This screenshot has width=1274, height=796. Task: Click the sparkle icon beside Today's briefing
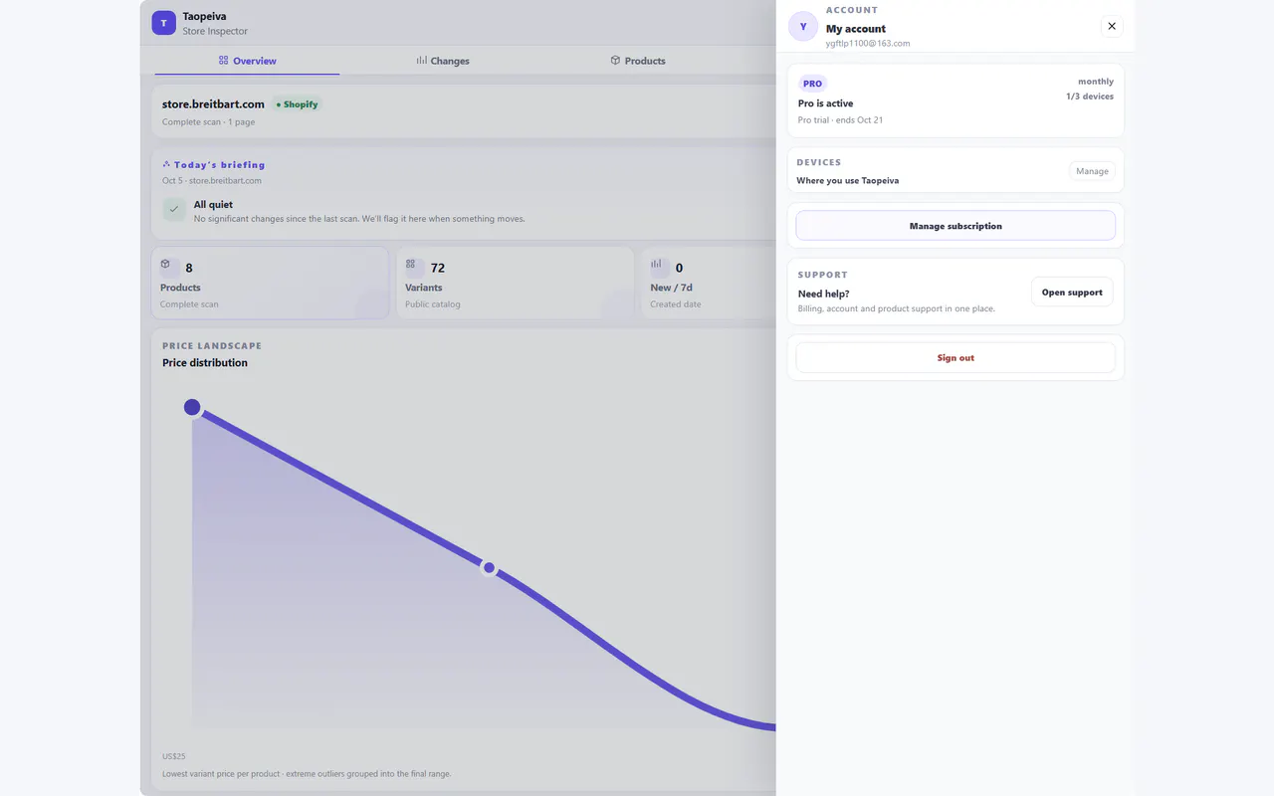[166, 164]
